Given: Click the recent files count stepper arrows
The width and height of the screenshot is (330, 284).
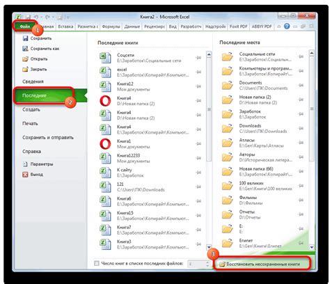Looking at the screenshot, I should [207, 264].
